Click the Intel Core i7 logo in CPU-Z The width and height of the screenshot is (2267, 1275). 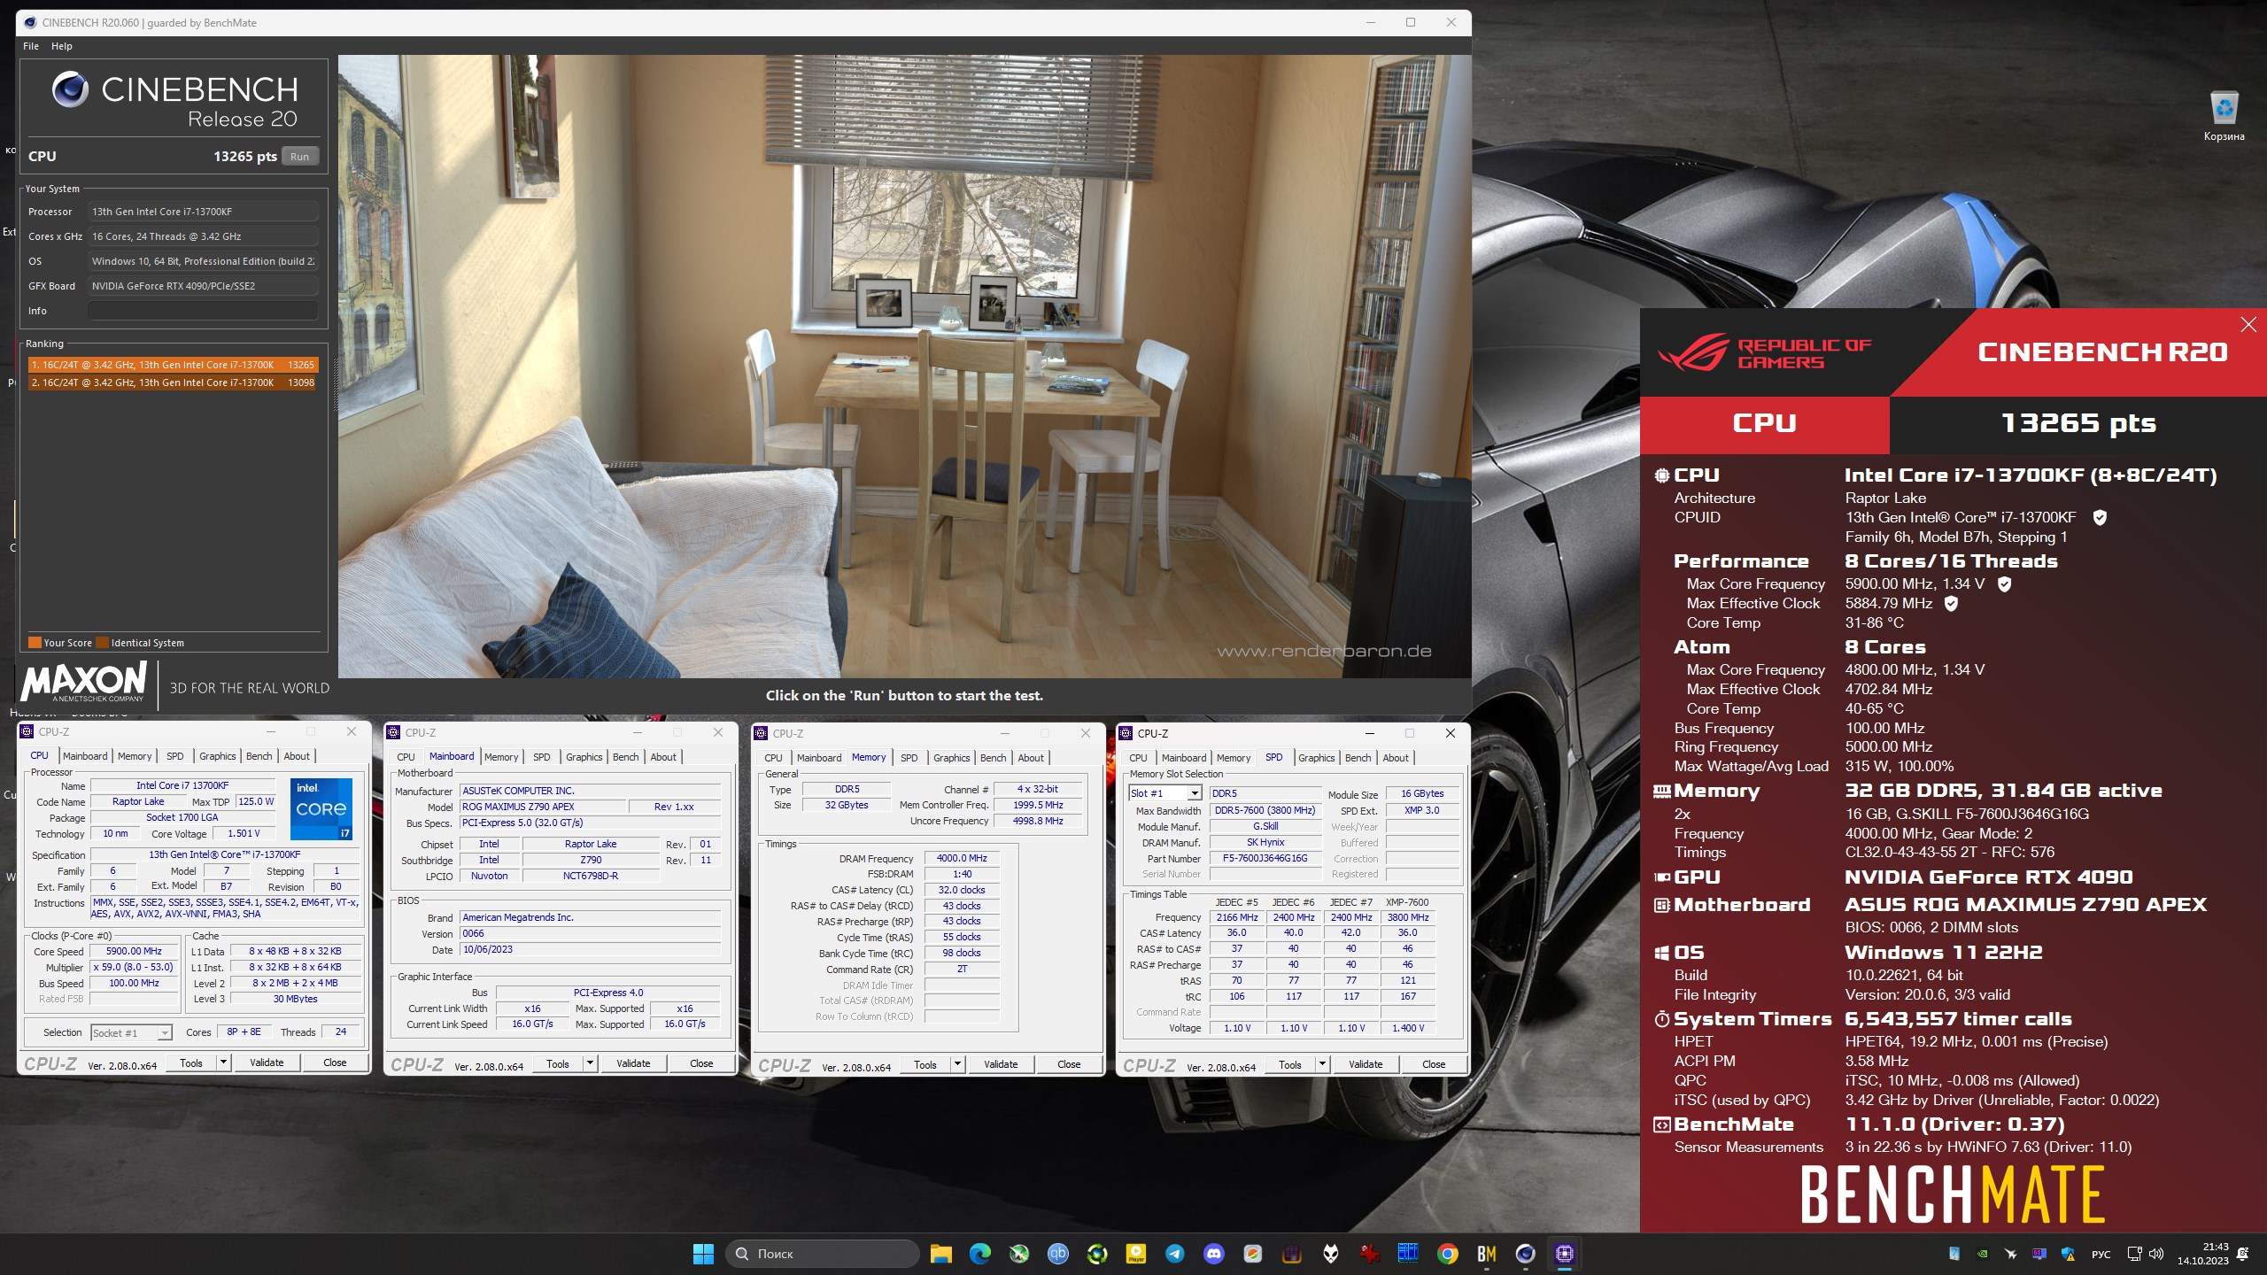(x=321, y=808)
